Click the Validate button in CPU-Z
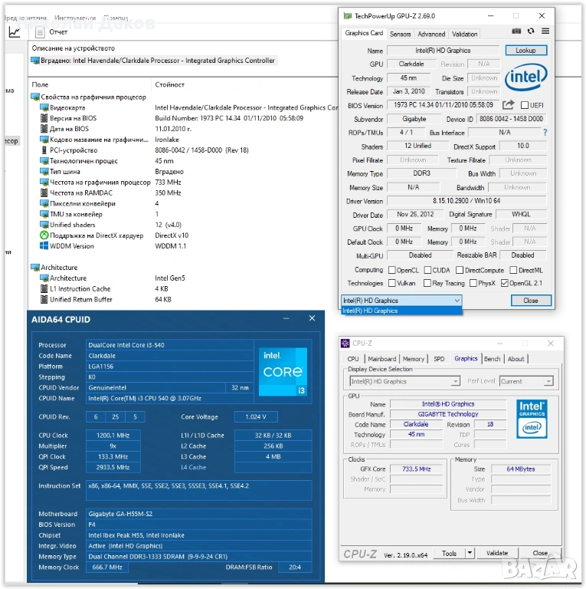The image size is (586, 589). 497,553
